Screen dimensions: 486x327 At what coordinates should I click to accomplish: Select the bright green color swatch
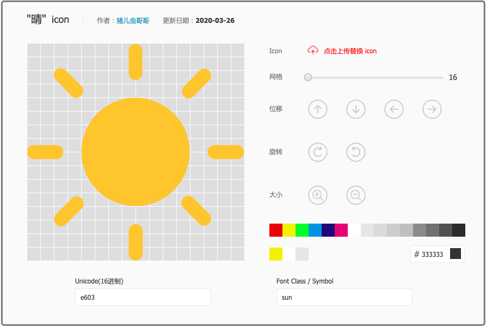(302, 230)
